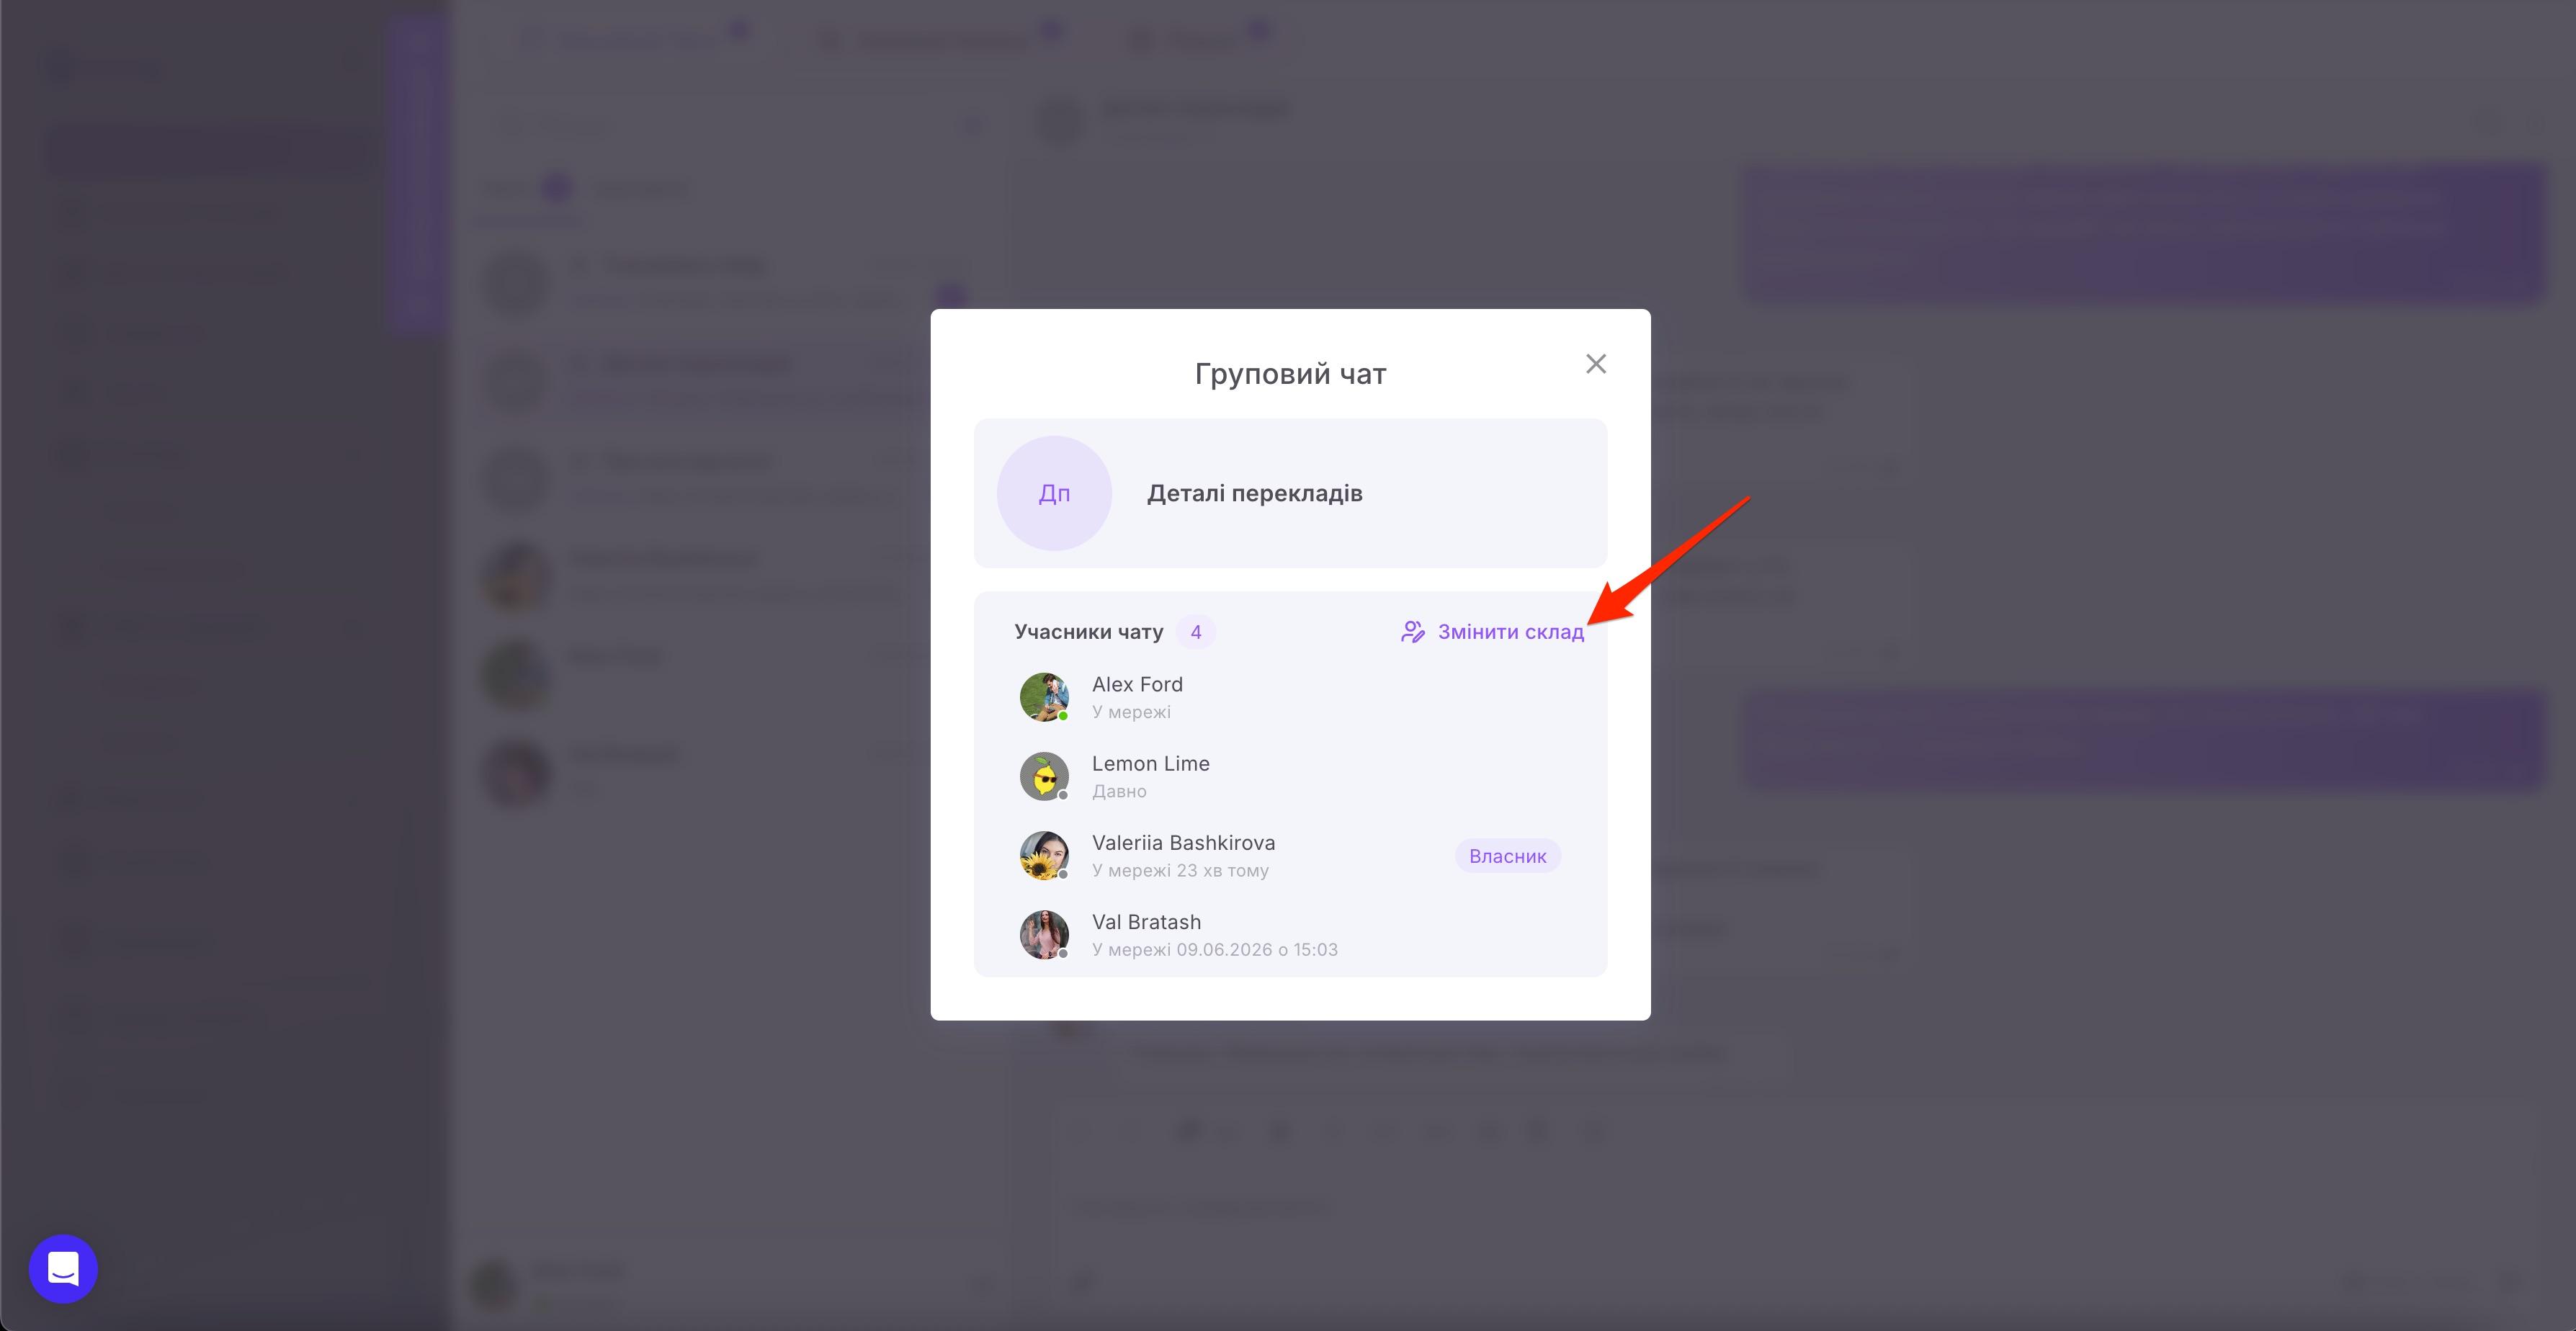Select the Valeriia Bashkirova participant name
Screen dimensions: 2576x1331
click(x=1183, y=842)
